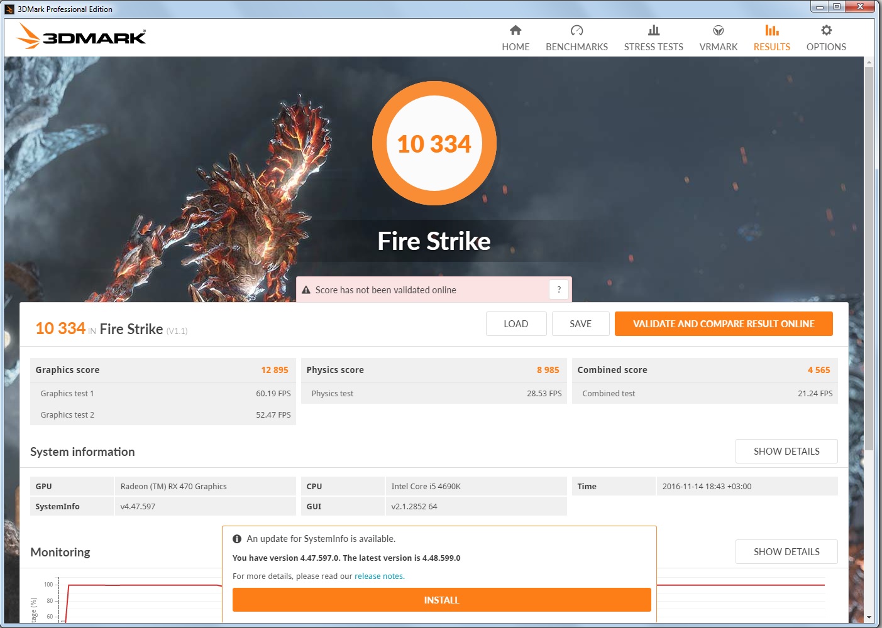
Task: Click the info icon in update notice
Action: coord(237,539)
